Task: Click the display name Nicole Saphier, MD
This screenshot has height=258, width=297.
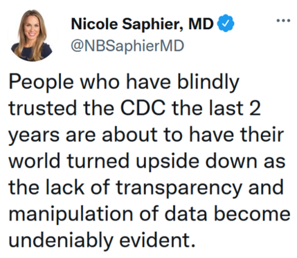Action: tap(142, 24)
